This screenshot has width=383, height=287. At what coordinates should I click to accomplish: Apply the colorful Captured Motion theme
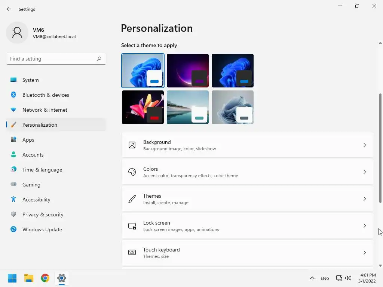(x=143, y=107)
